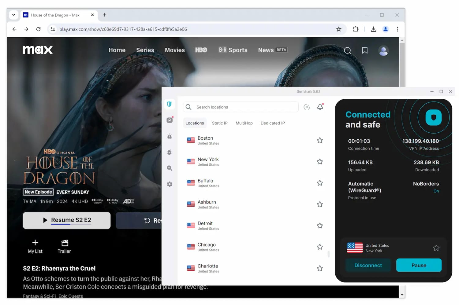Click the speed test gauge icon
This screenshot has height=305, width=459.
click(307, 107)
